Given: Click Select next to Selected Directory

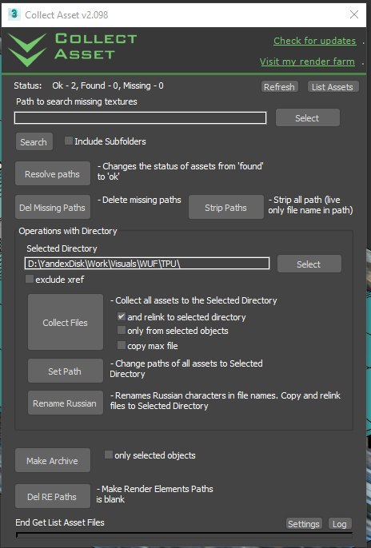Looking at the screenshot, I should point(309,264).
